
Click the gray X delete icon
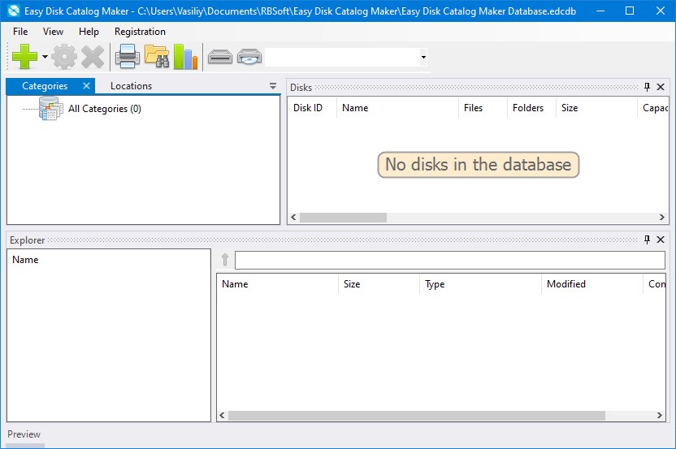pyautogui.click(x=93, y=57)
